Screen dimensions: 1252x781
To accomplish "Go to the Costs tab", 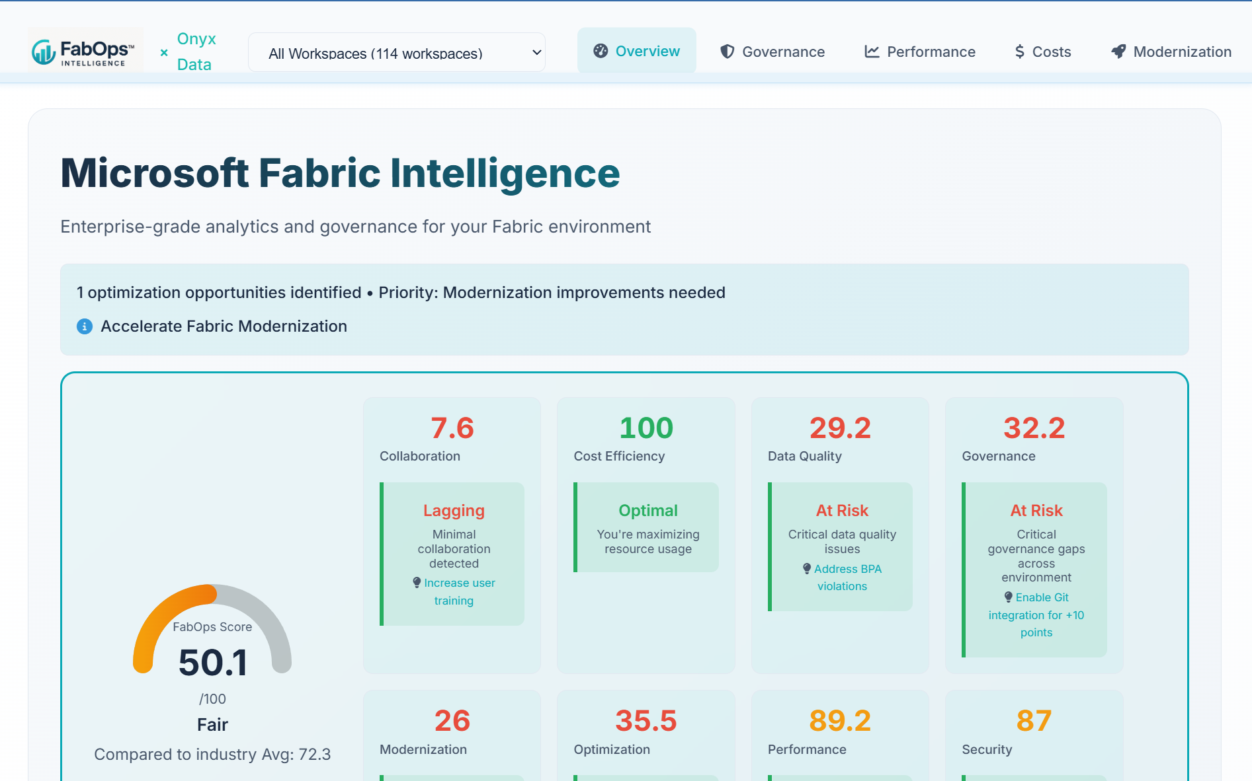I will click(1043, 52).
